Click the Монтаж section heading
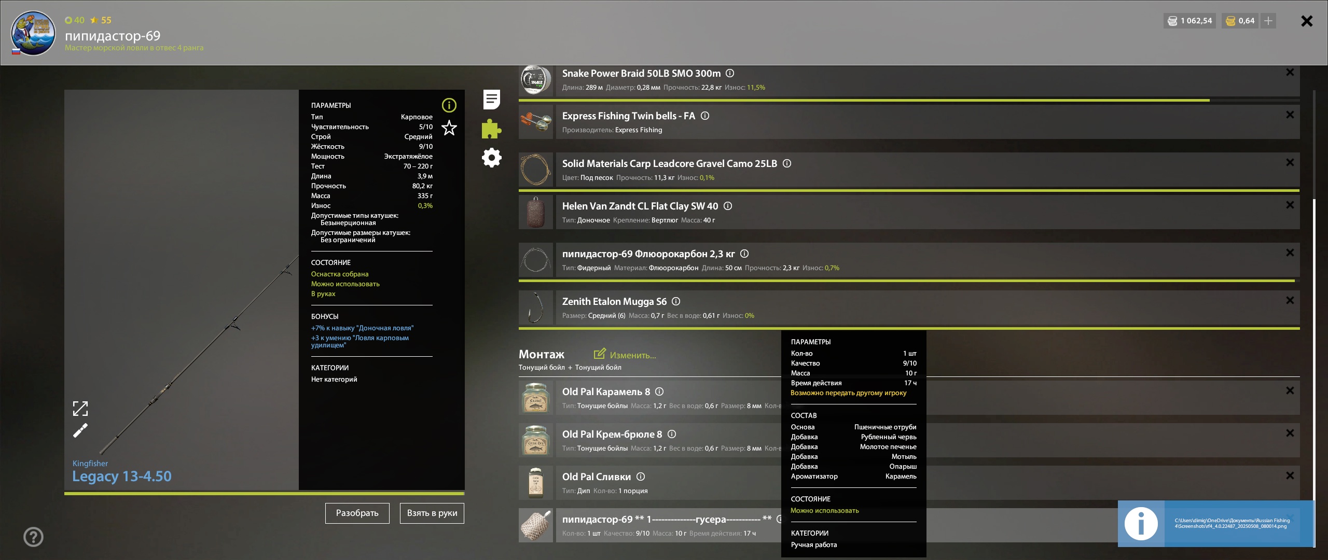Image resolution: width=1328 pixels, height=560 pixels. click(x=542, y=354)
